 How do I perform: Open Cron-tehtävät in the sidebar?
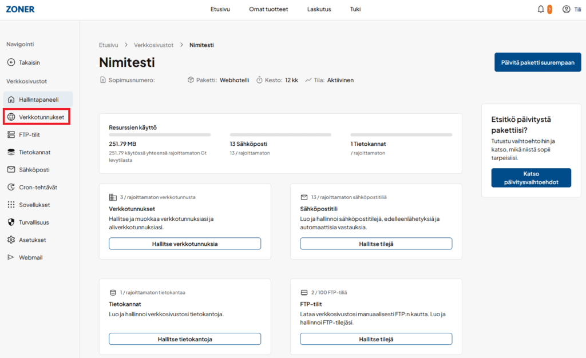pyautogui.click(x=37, y=187)
